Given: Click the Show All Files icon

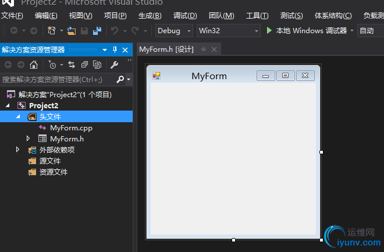Looking at the screenshot, I should [x=97, y=65].
